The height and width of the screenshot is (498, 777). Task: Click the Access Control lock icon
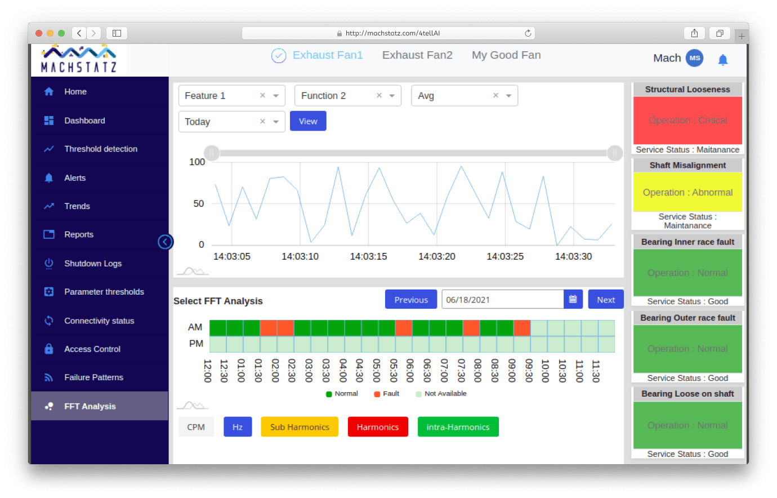click(x=49, y=349)
